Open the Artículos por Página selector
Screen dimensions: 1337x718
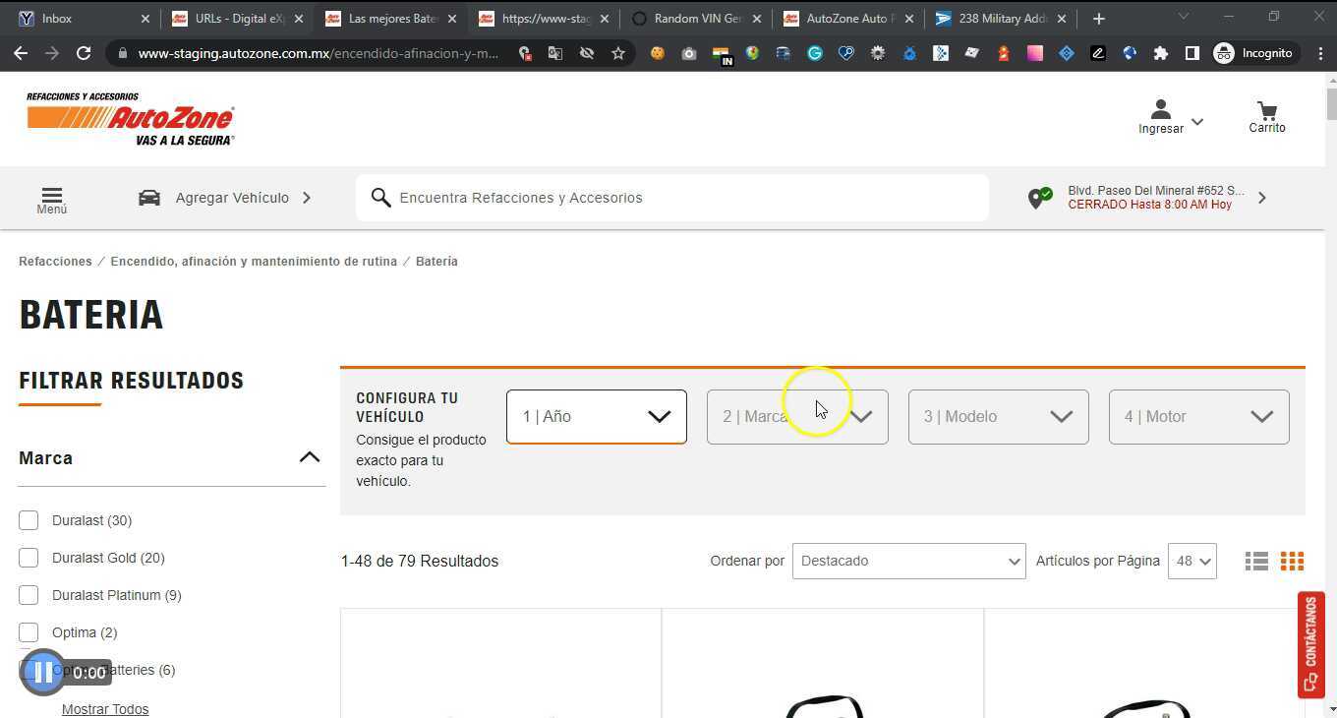[x=1191, y=561]
